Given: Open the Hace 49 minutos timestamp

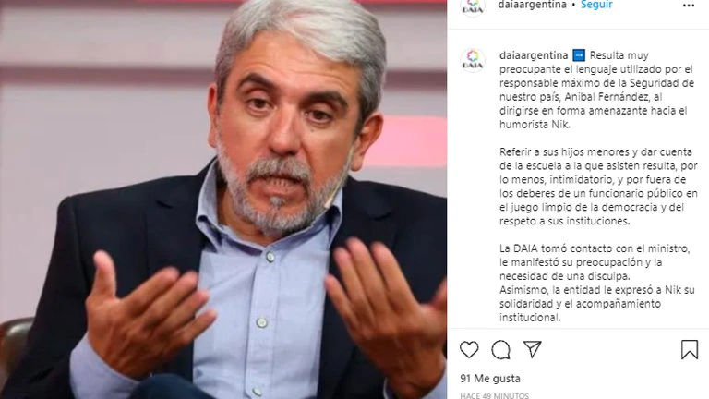Looking at the screenshot, I should (494, 395).
